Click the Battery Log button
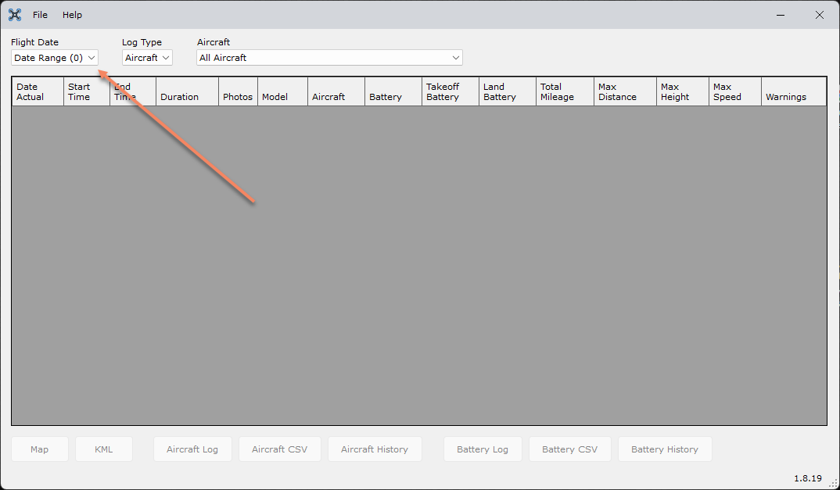This screenshot has height=490, width=840. (x=483, y=449)
